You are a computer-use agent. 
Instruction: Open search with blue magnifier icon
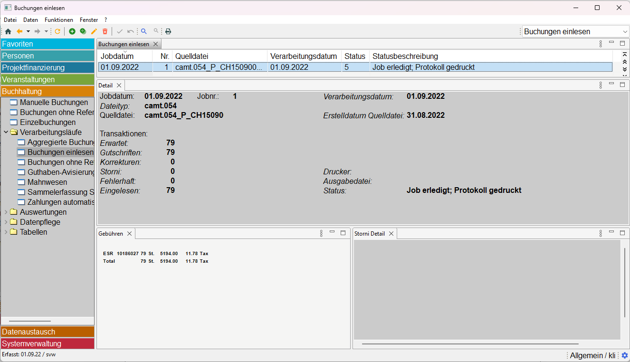point(144,31)
